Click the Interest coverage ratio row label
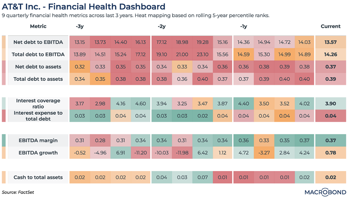The height and width of the screenshot is (198, 348). click(x=37, y=103)
